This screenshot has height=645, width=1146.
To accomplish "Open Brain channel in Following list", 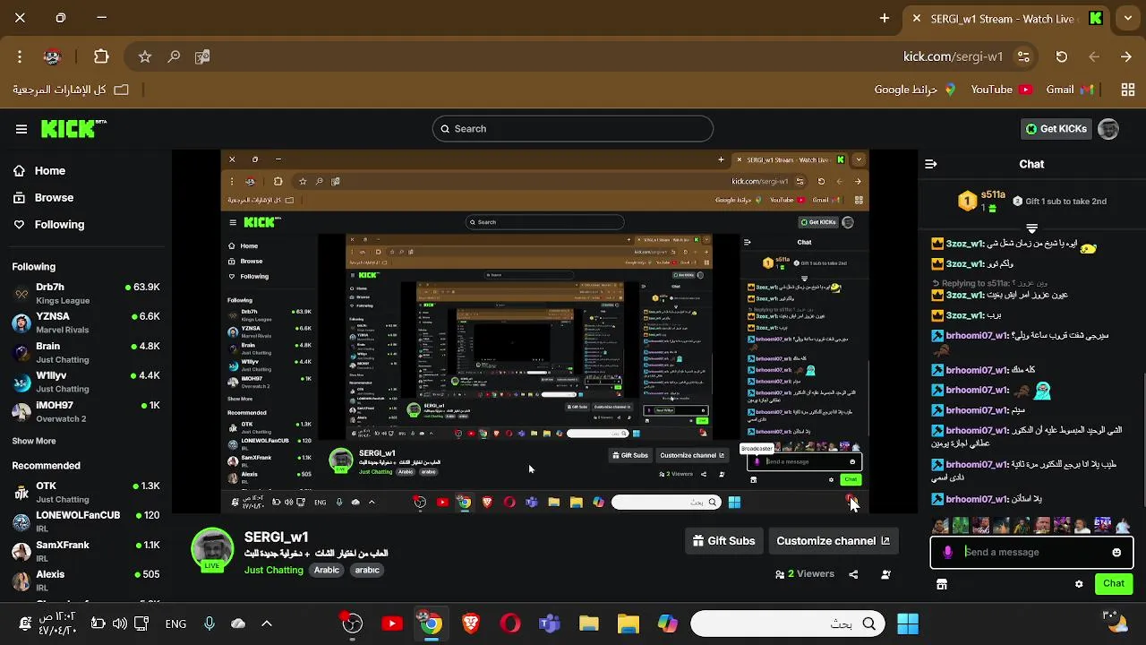I will [86, 352].
